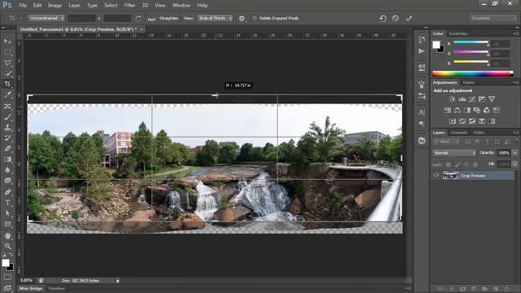Open the Unconstrained aspect ratio dropdown

pos(46,18)
